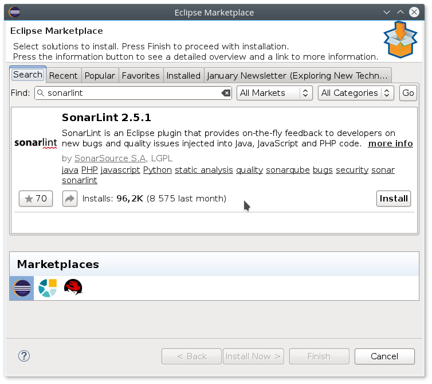
Task: Click the sonarqube tag link
Action: click(x=288, y=170)
